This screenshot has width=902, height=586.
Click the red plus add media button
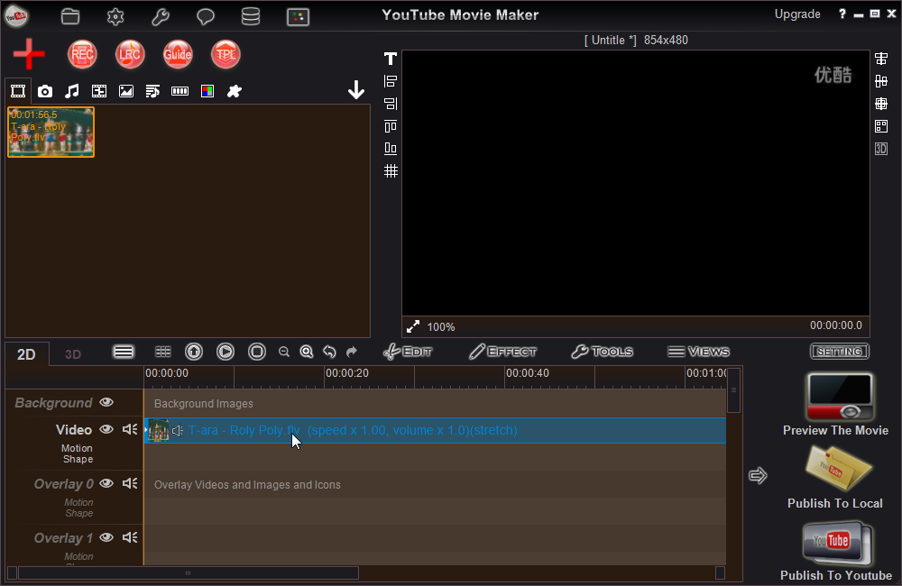[x=29, y=54]
